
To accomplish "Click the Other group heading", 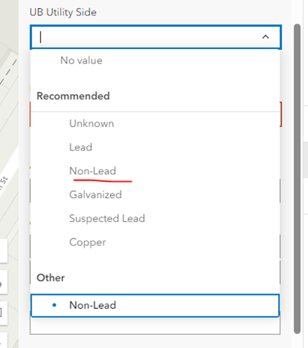I will (x=51, y=277).
